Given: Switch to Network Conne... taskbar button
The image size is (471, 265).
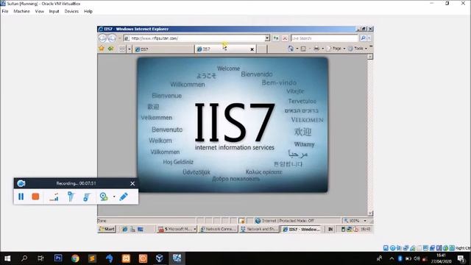Looking at the screenshot, I should click(218, 229).
